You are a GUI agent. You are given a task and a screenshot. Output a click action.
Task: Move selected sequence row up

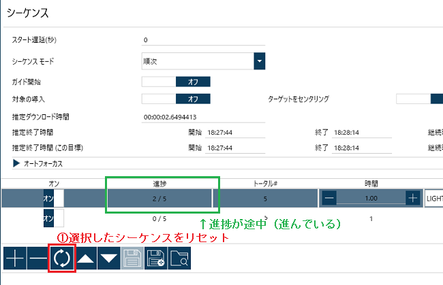pyautogui.click(x=85, y=258)
